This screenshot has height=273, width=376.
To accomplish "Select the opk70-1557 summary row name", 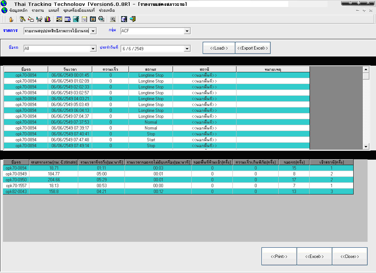I will [16, 186].
